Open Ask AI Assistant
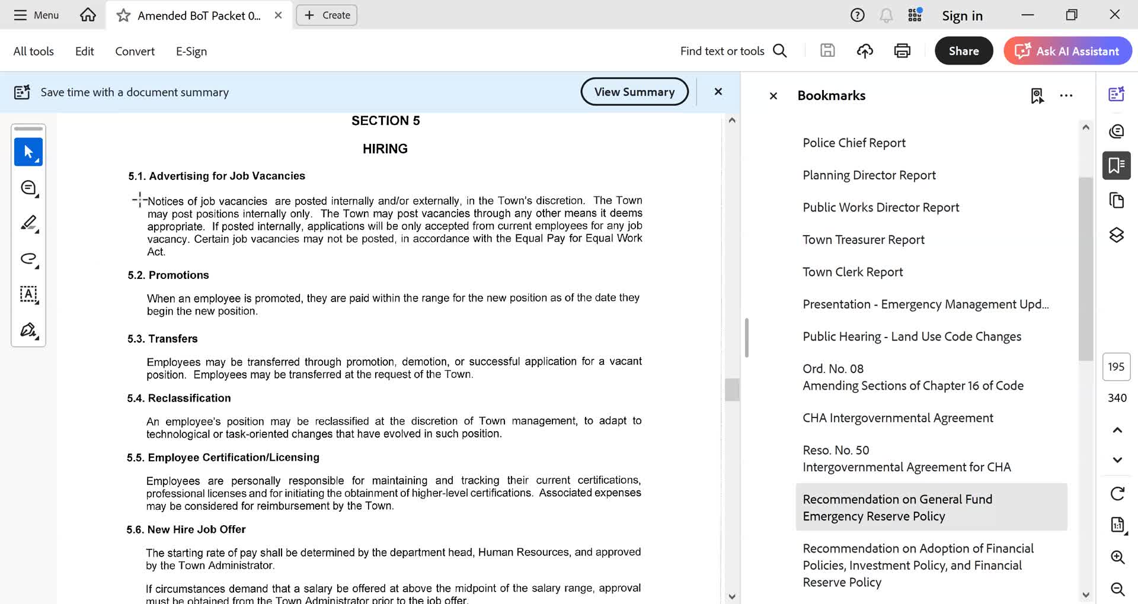Viewport: 1138px width, 604px height. [x=1067, y=51]
